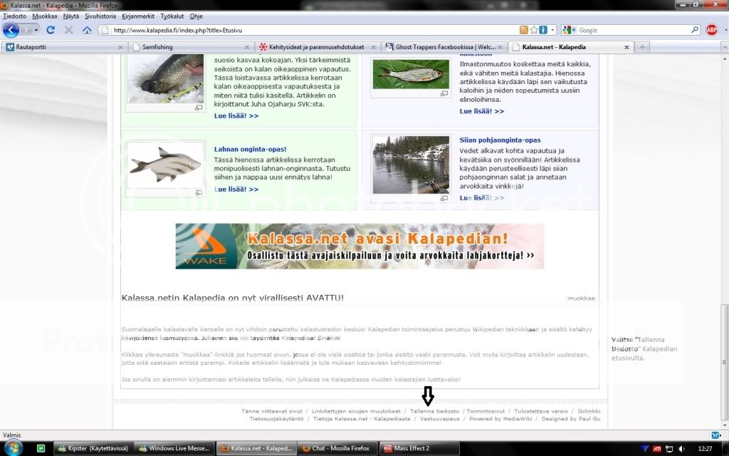
Task: Open the Adblock Plus ABP icon
Action: tap(711, 30)
